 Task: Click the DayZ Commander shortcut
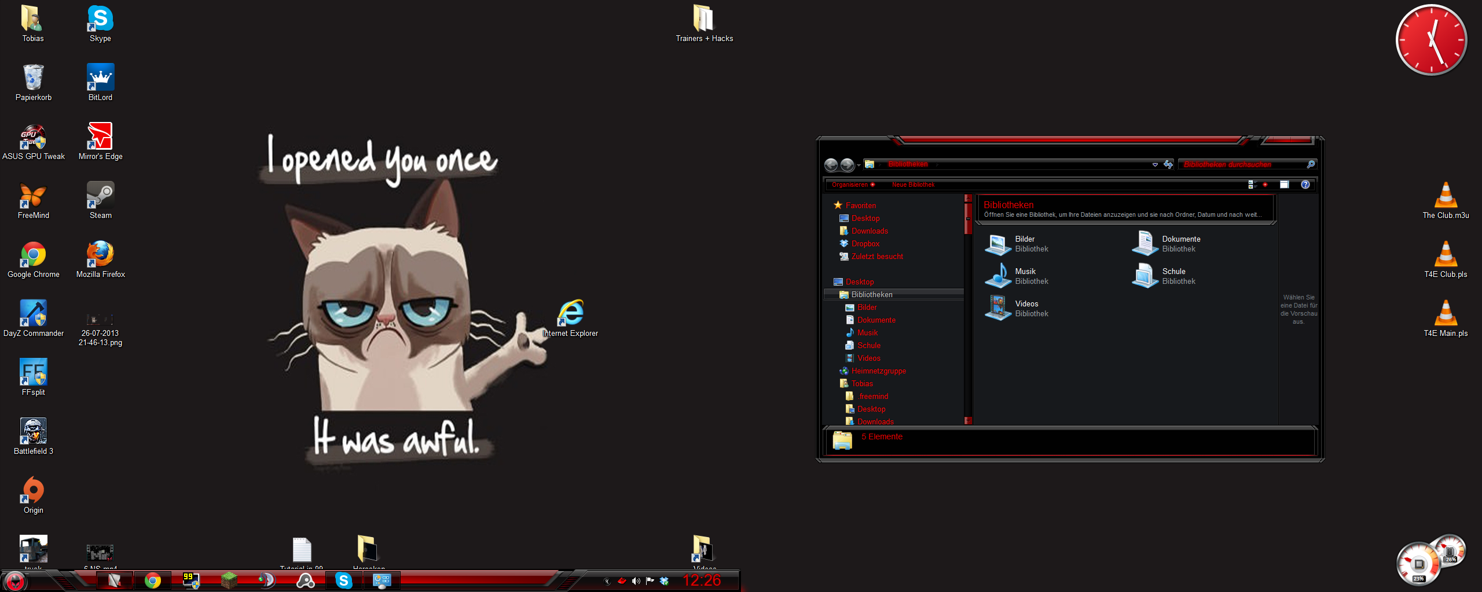33,319
